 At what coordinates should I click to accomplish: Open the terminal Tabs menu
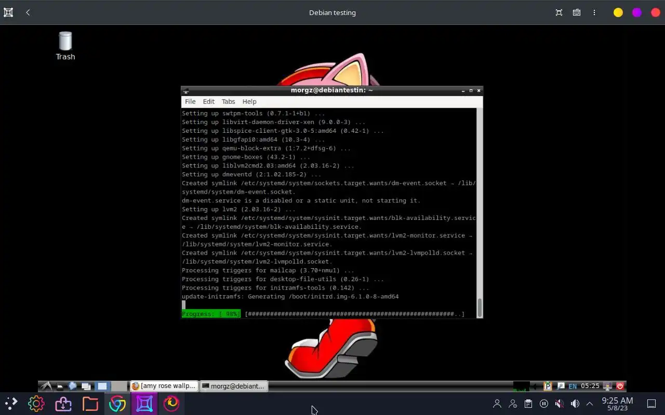pyautogui.click(x=228, y=102)
